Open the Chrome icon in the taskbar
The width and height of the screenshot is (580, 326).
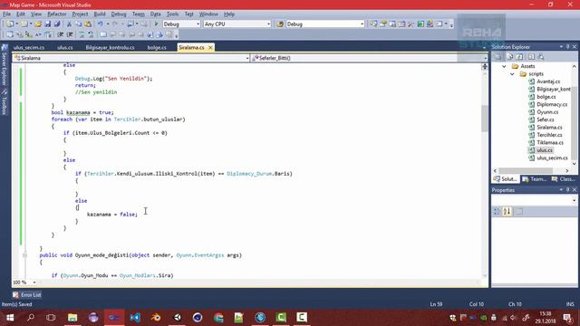218,318
